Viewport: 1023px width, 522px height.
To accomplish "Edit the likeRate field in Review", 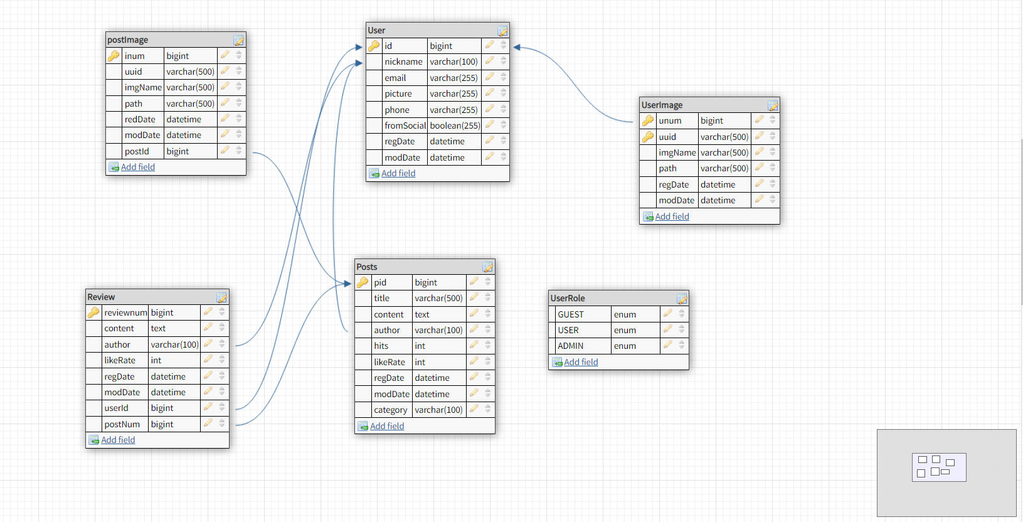I will point(208,360).
